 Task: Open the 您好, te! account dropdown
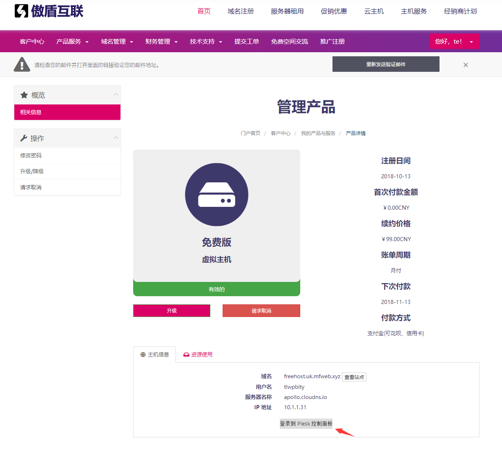pos(454,41)
